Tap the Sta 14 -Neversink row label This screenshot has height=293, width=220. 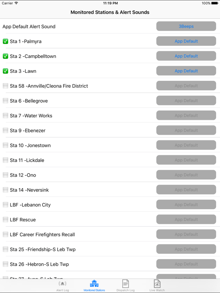pos(29,190)
